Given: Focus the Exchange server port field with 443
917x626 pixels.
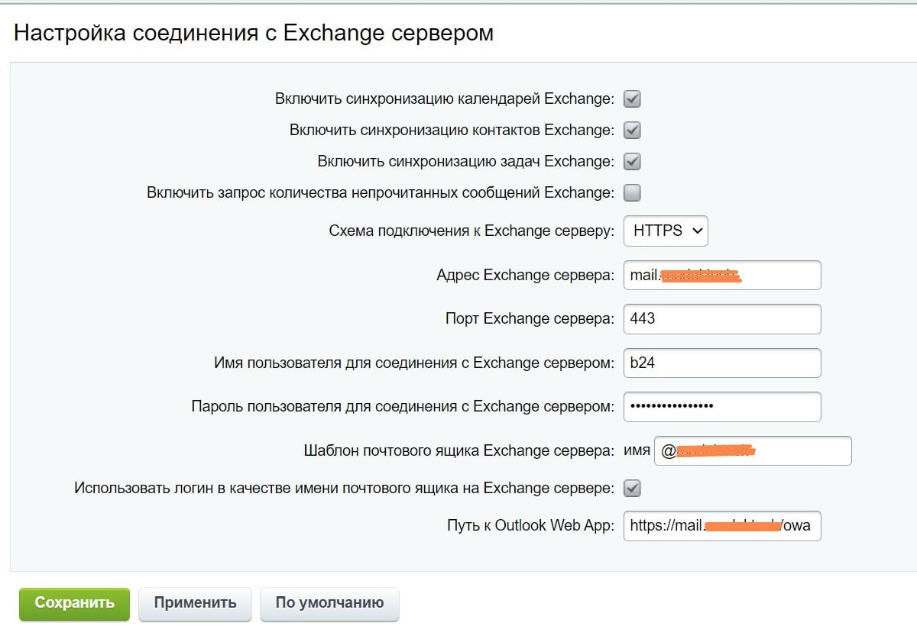Looking at the screenshot, I should 721,319.
